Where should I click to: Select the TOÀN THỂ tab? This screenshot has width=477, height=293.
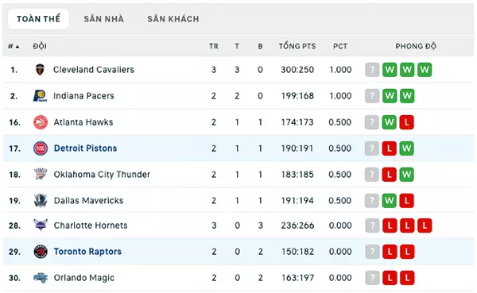(38, 19)
